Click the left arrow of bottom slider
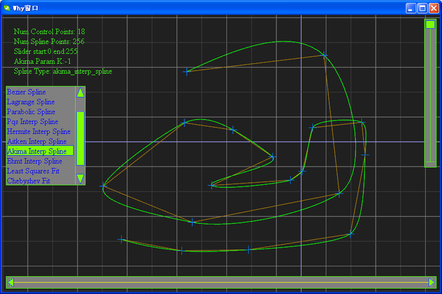442x294 pixels. point(11,282)
